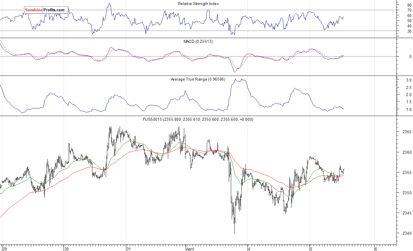This screenshot has width=413, height=251.
Task: Click the RSI axis label 70
Action: pos(409,10)
